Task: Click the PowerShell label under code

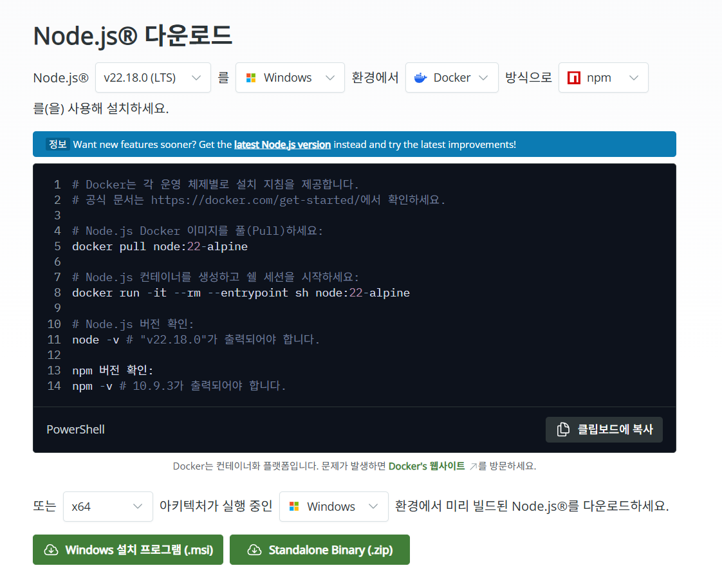Action: tap(75, 429)
